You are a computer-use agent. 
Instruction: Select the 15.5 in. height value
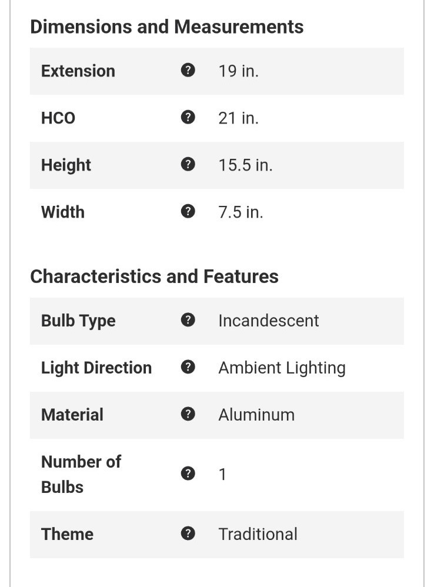pyautogui.click(x=245, y=165)
